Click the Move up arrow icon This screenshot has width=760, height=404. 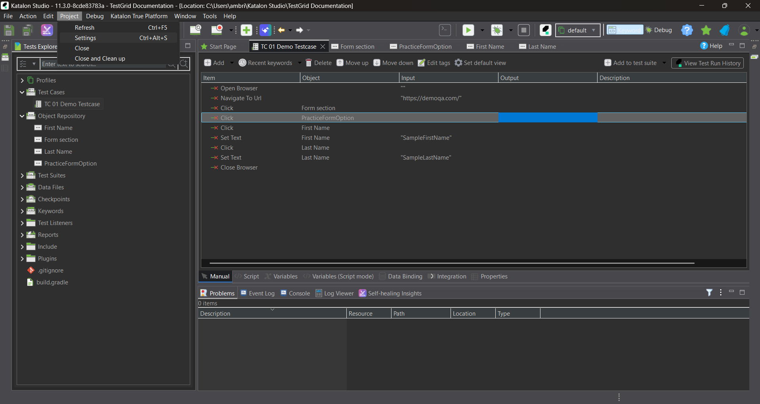pos(340,63)
